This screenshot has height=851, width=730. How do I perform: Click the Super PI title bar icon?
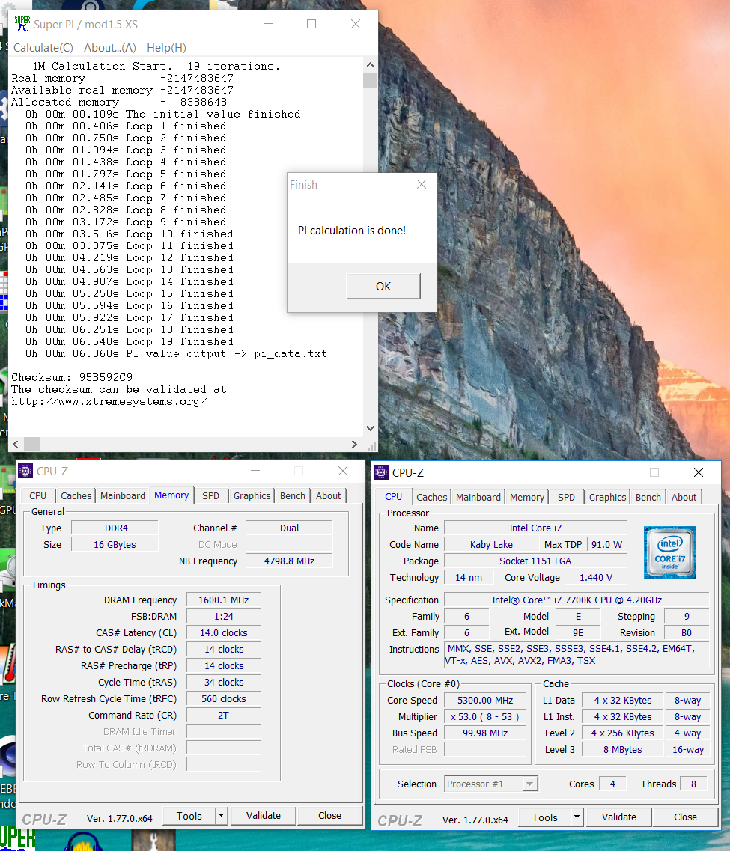(22, 24)
